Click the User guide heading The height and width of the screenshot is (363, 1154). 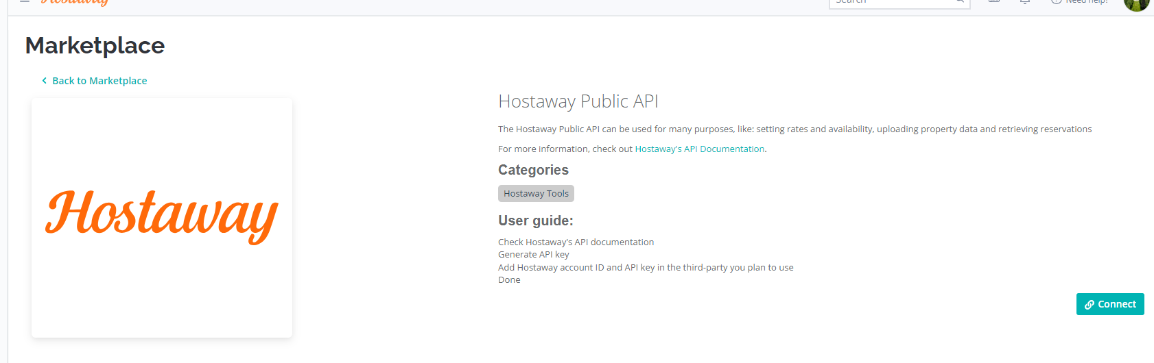[535, 221]
